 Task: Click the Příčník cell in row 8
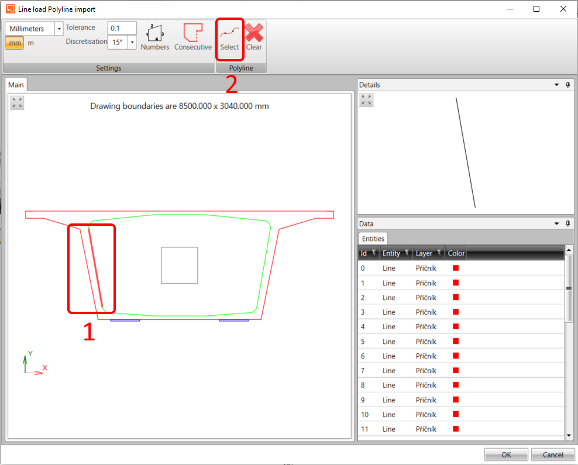click(426, 385)
